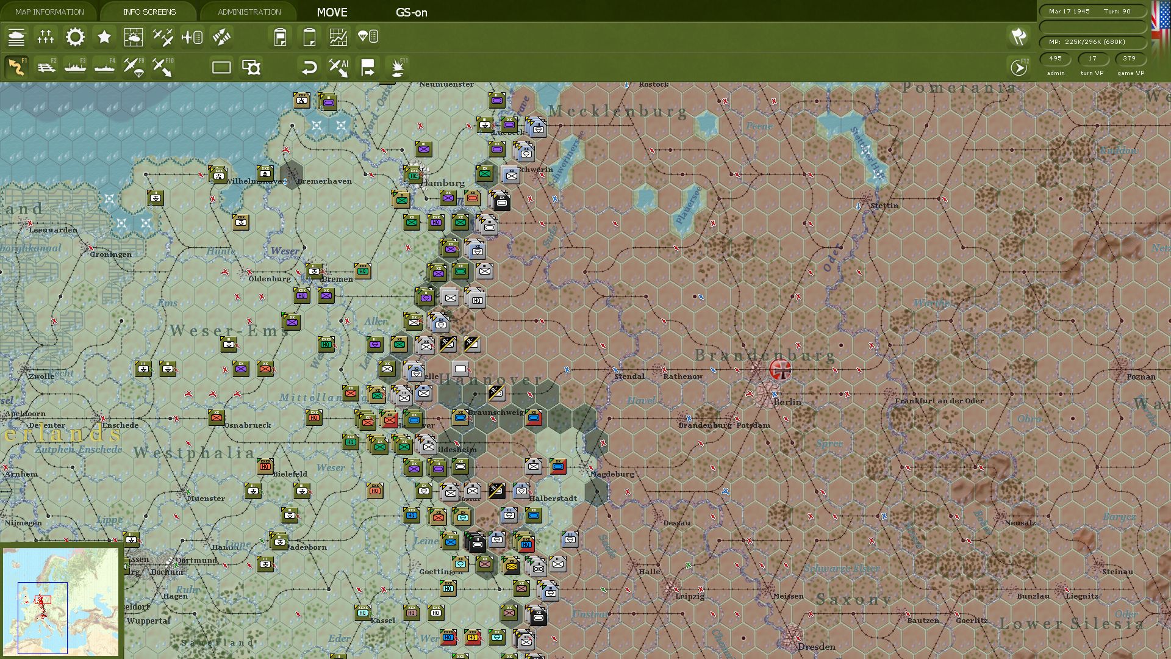Screen dimensions: 1171x659
Task: Activate Move mode F1 button
Action: [x=16, y=67]
